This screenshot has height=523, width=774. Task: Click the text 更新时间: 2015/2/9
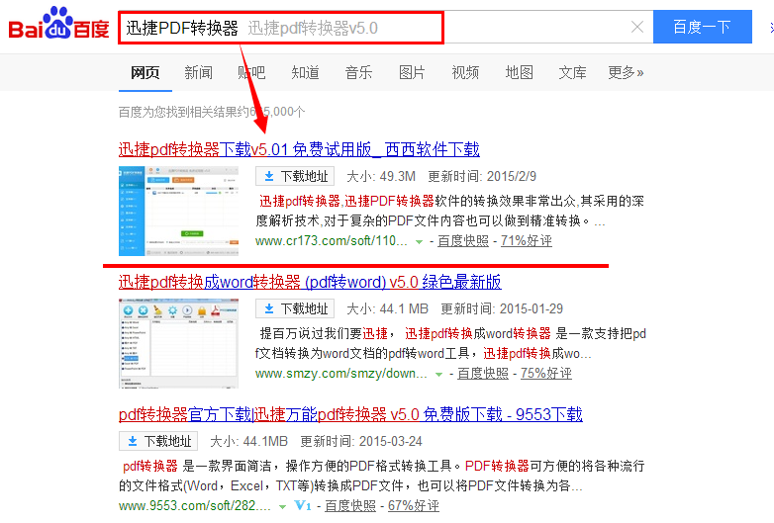482,176
